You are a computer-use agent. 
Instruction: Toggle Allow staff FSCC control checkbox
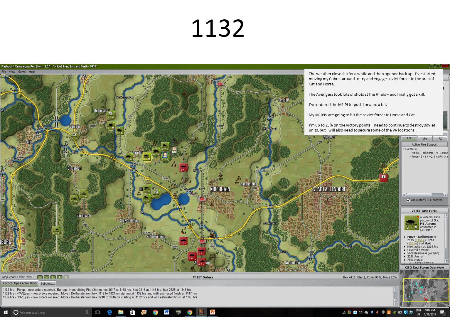click(x=408, y=200)
